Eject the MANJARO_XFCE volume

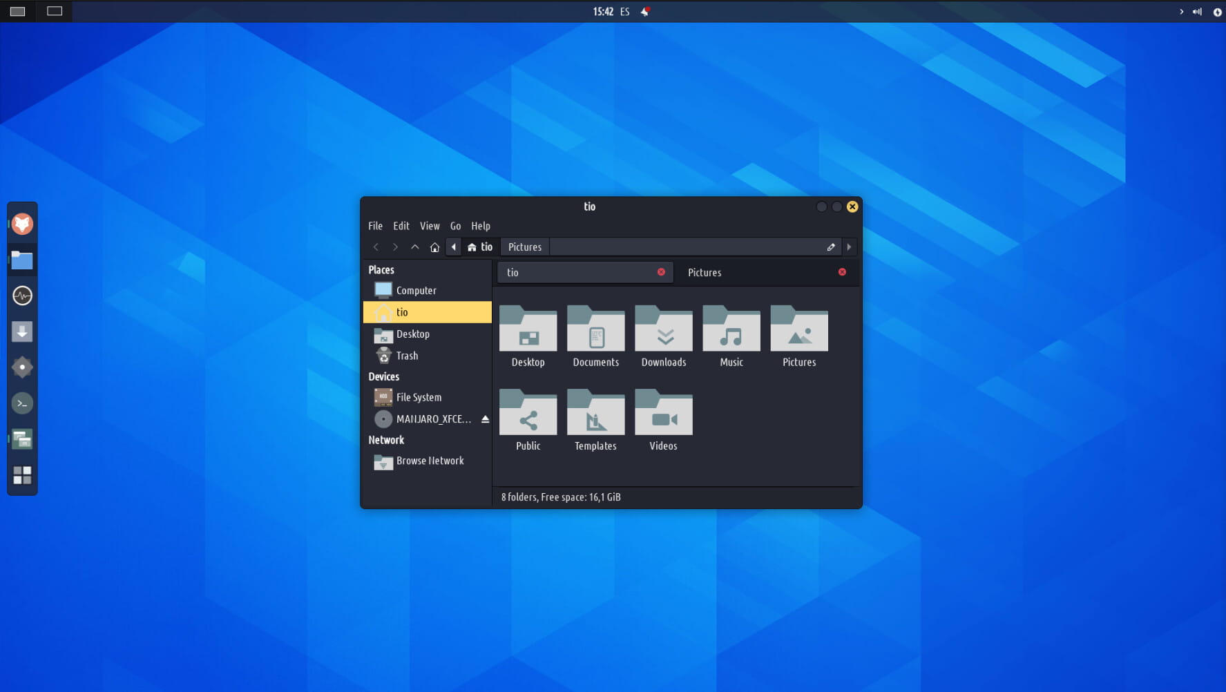pos(485,419)
